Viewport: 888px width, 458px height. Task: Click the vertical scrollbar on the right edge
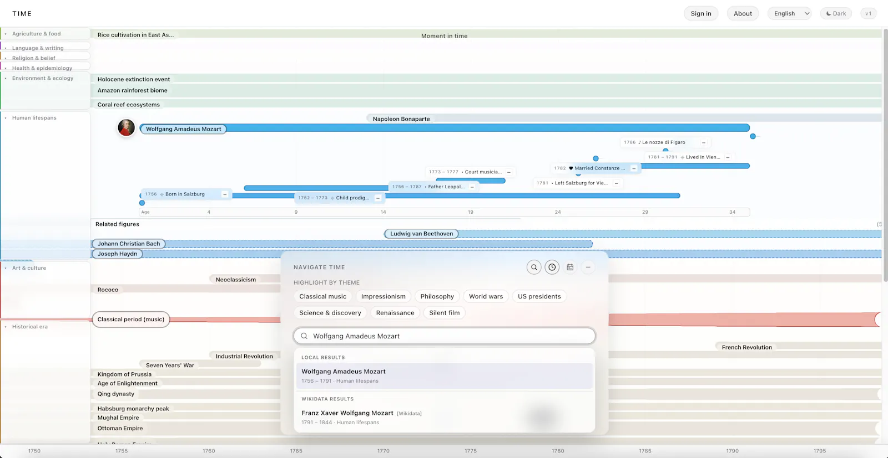pos(885,155)
